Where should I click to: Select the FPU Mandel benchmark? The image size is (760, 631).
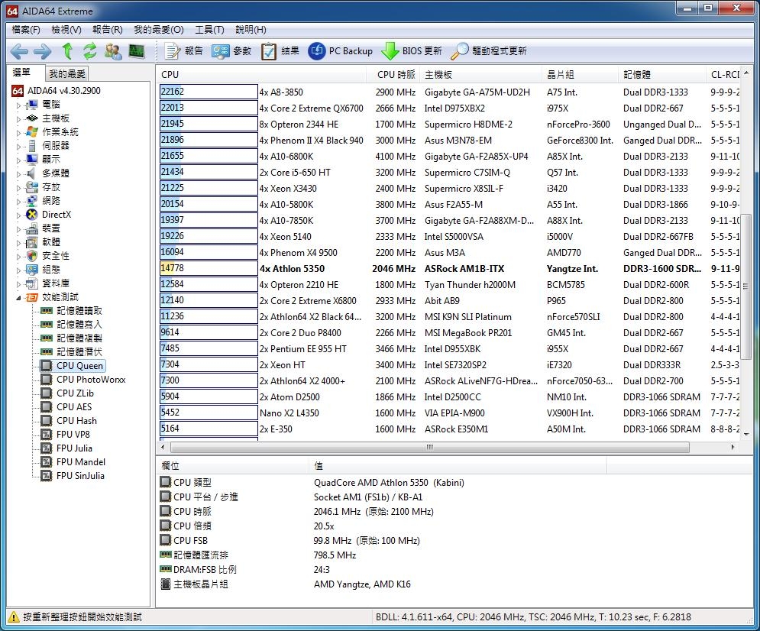73,462
